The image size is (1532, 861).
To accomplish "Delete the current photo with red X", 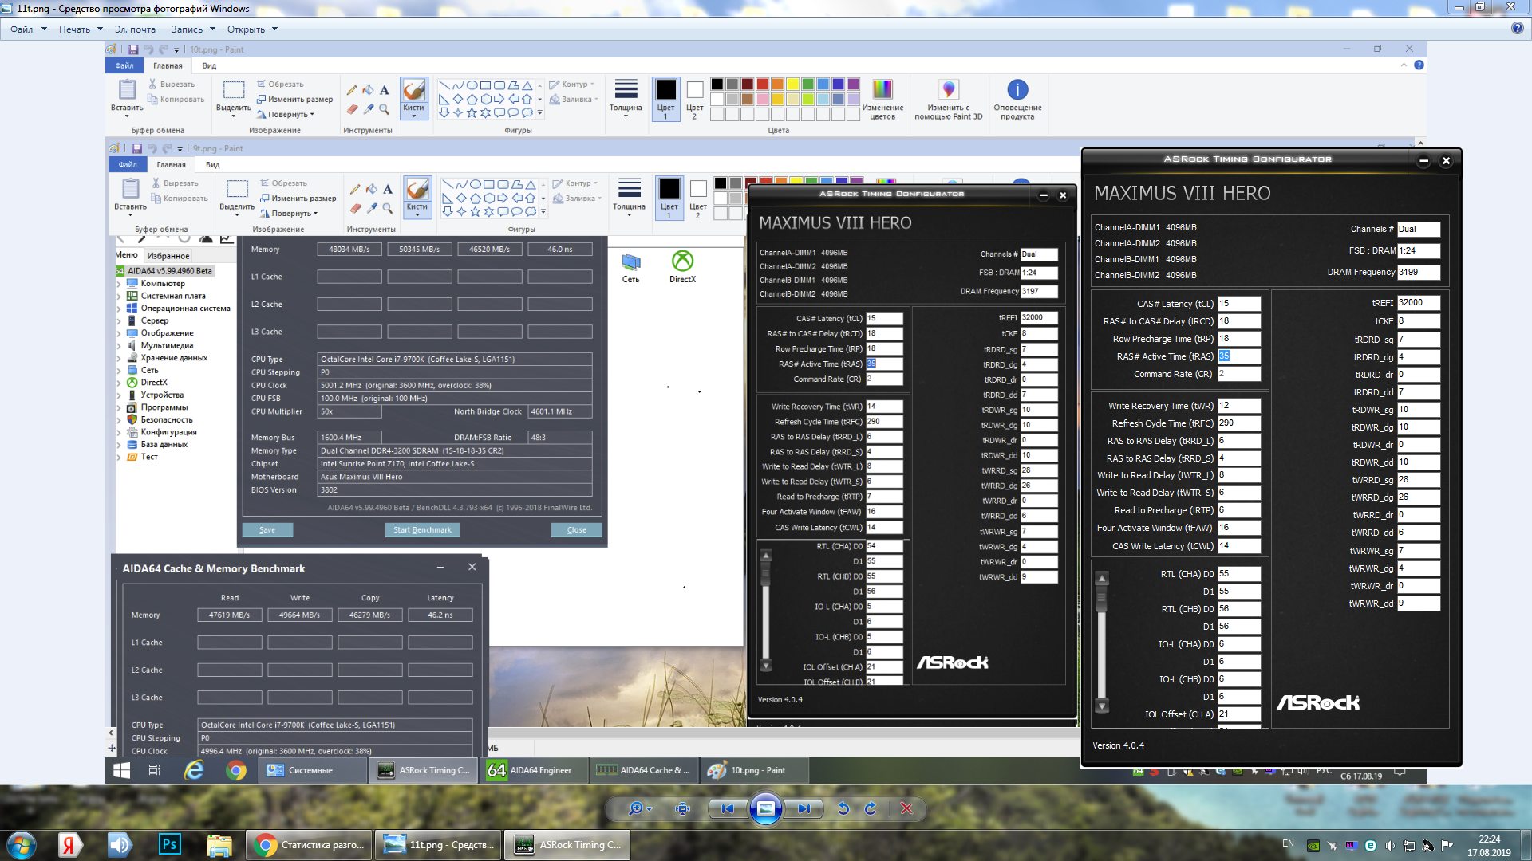I will (906, 808).
